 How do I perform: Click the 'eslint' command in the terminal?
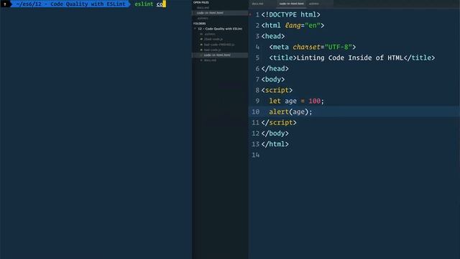click(x=144, y=4)
